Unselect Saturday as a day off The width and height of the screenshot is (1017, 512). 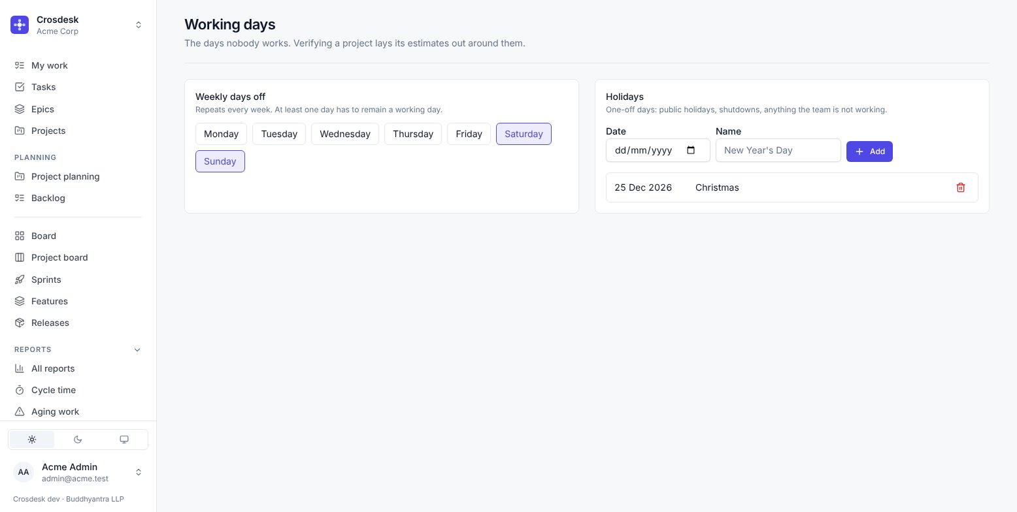pyautogui.click(x=524, y=134)
